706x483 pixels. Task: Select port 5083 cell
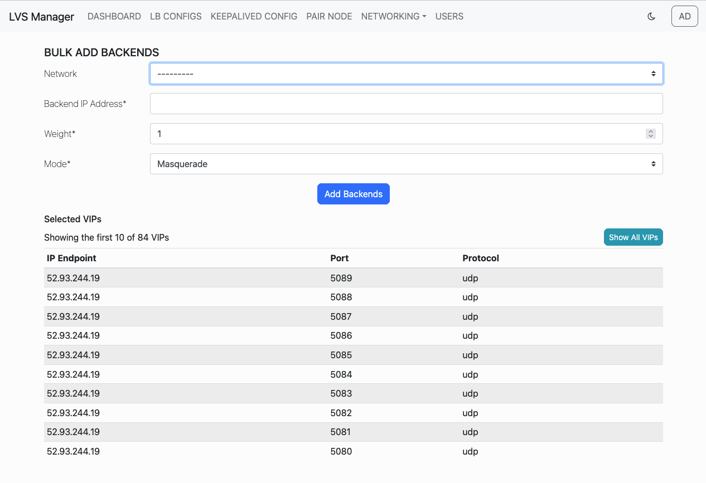click(341, 393)
